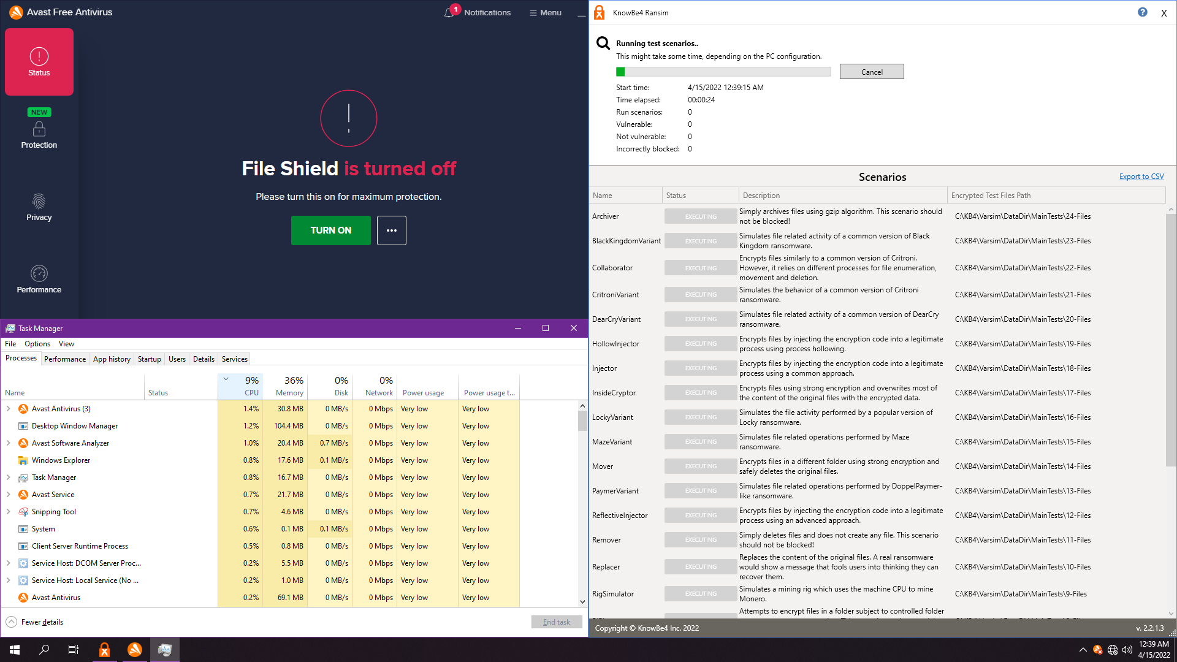Switch to KnowBe4 Ransim on the taskbar

105,650
